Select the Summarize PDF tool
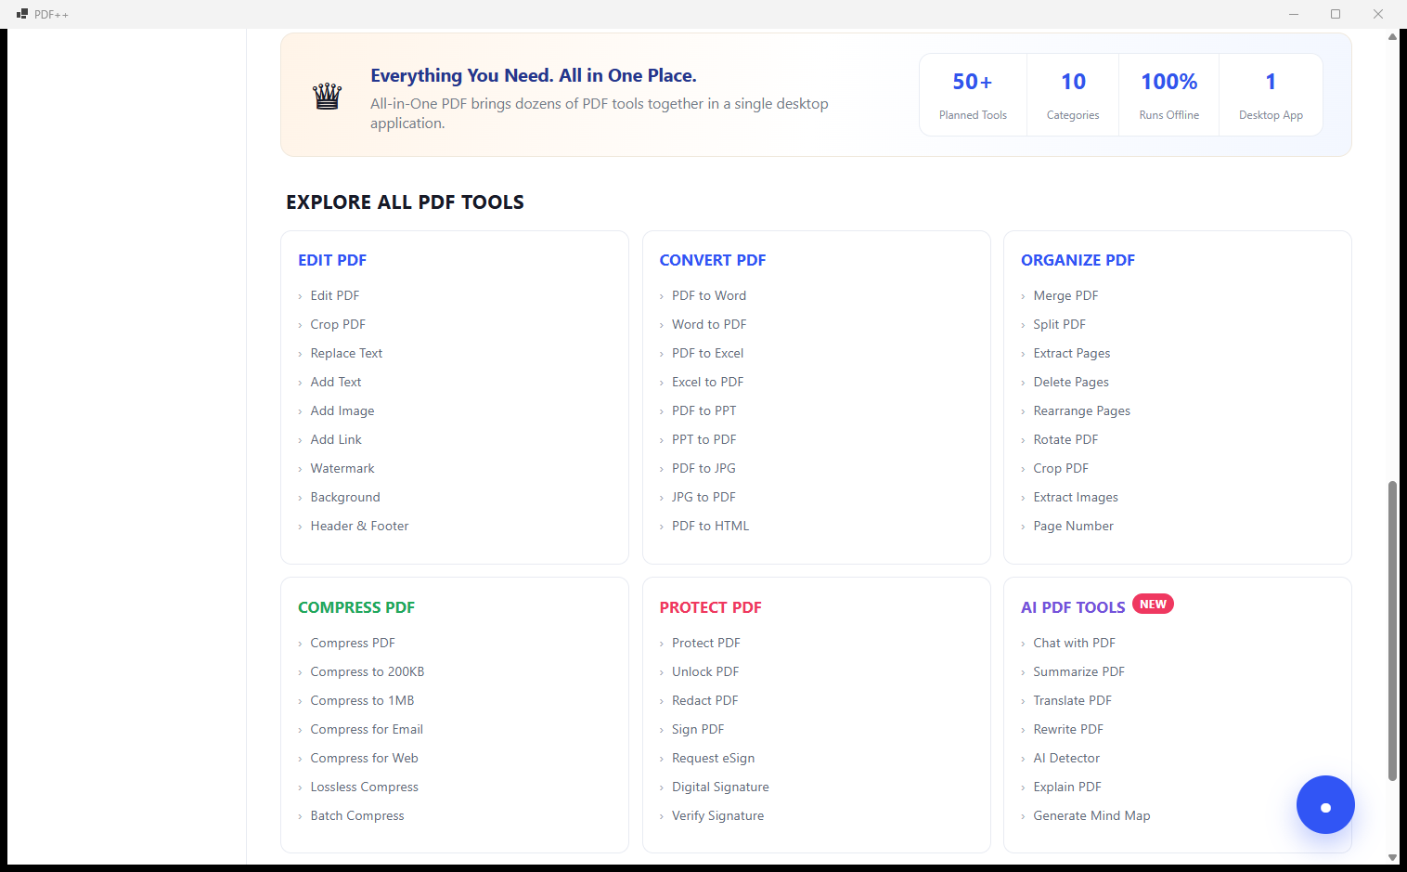Viewport: 1407px width, 872px height. click(1078, 671)
